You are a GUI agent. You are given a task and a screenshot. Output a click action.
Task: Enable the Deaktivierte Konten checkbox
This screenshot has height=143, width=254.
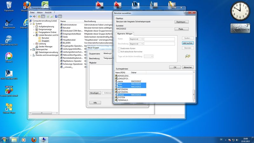point(119,48)
